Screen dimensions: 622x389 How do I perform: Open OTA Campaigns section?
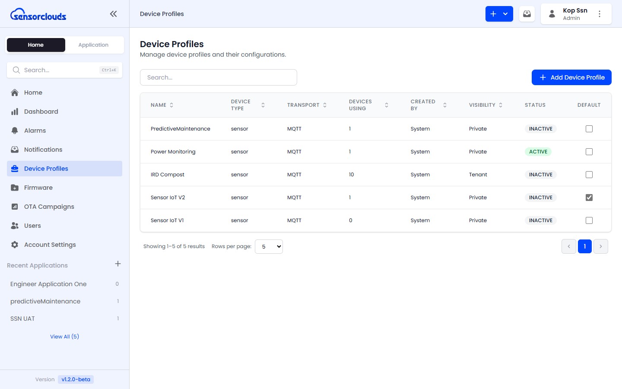pyautogui.click(x=49, y=207)
